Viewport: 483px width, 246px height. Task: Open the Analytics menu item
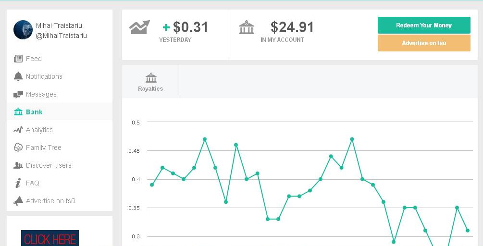[x=39, y=130]
